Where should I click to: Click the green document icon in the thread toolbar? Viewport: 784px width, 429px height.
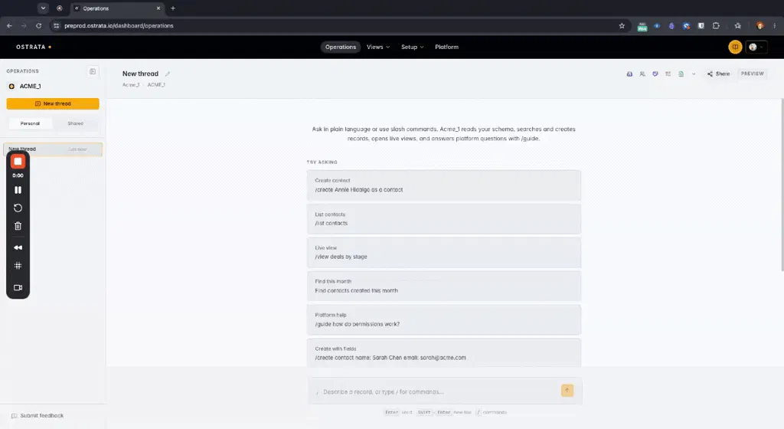point(681,74)
